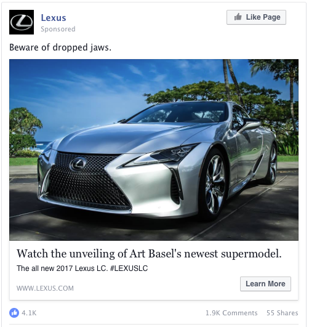The height and width of the screenshot is (327, 309).
Task: Click the Like Page button text
Action: click(263, 17)
